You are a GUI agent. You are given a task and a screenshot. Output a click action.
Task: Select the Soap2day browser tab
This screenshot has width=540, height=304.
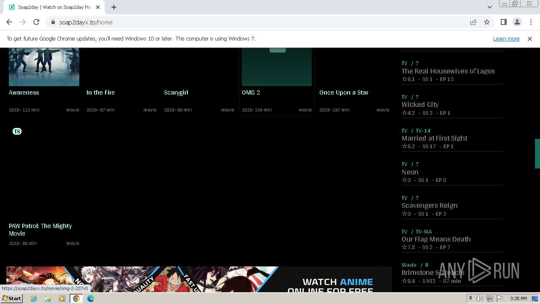[55, 7]
